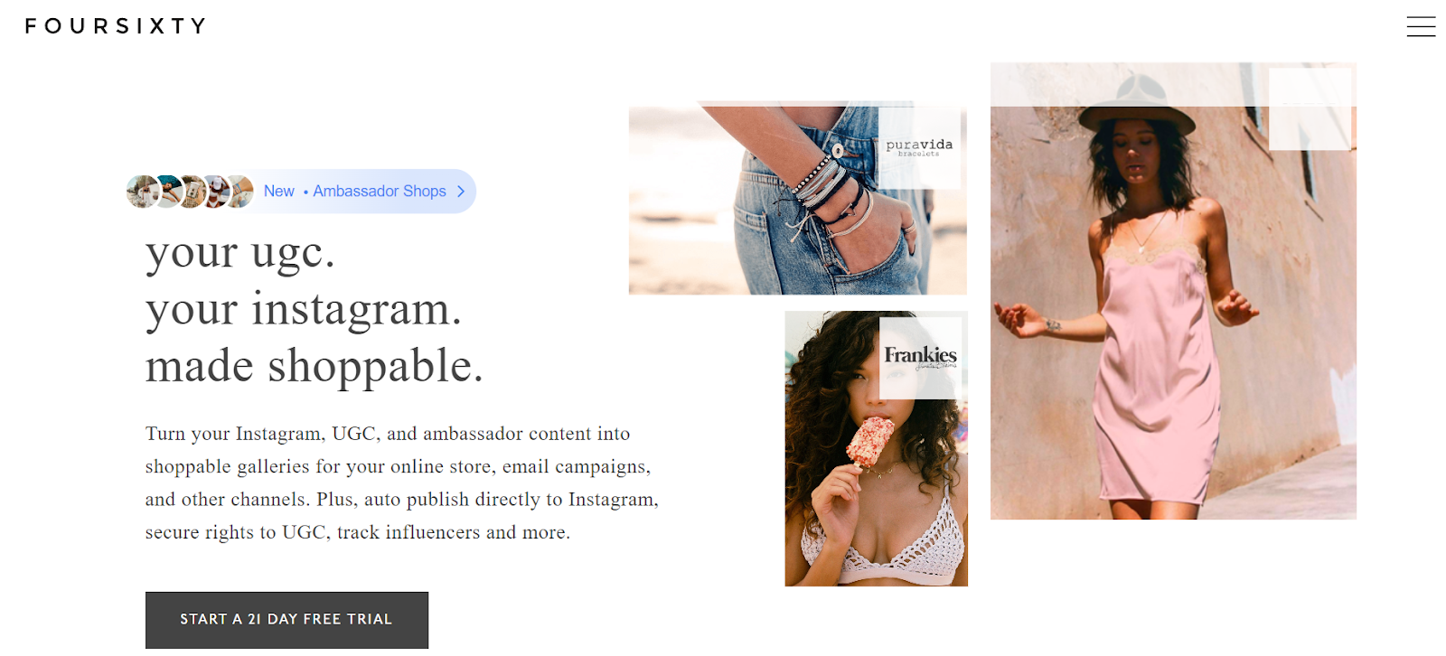Click the blank badge on pink dress photo

(1310, 109)
